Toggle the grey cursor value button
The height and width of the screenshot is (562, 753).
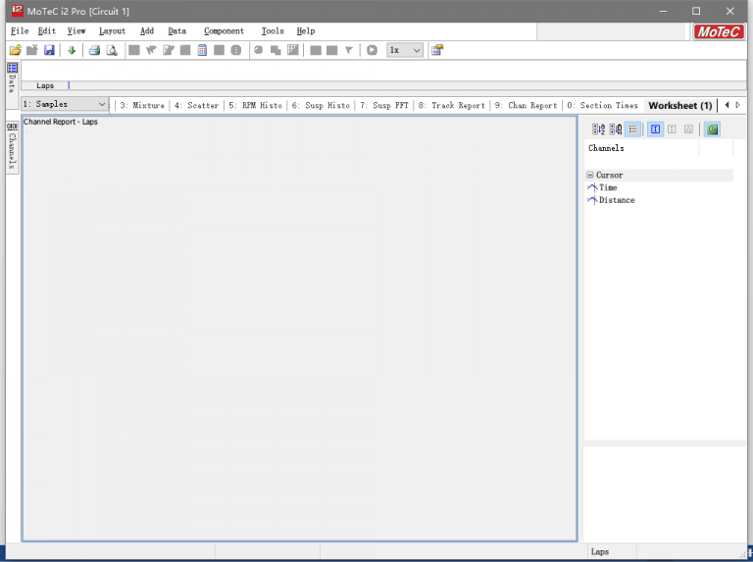click(672, 129)
